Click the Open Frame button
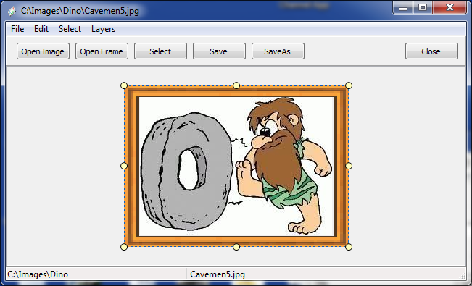The image size is (472, 286). [x=102, y=51]
